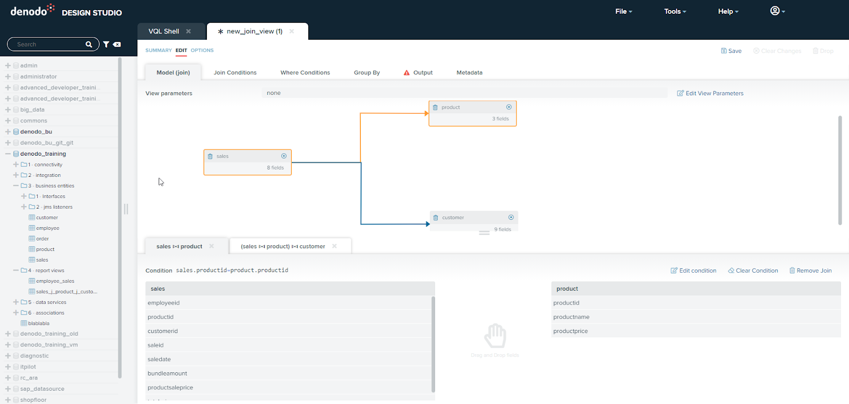Click the view icon beside customer in tree
The height and width of the screenshot is (404, 849).
click(x=32, y=218)
